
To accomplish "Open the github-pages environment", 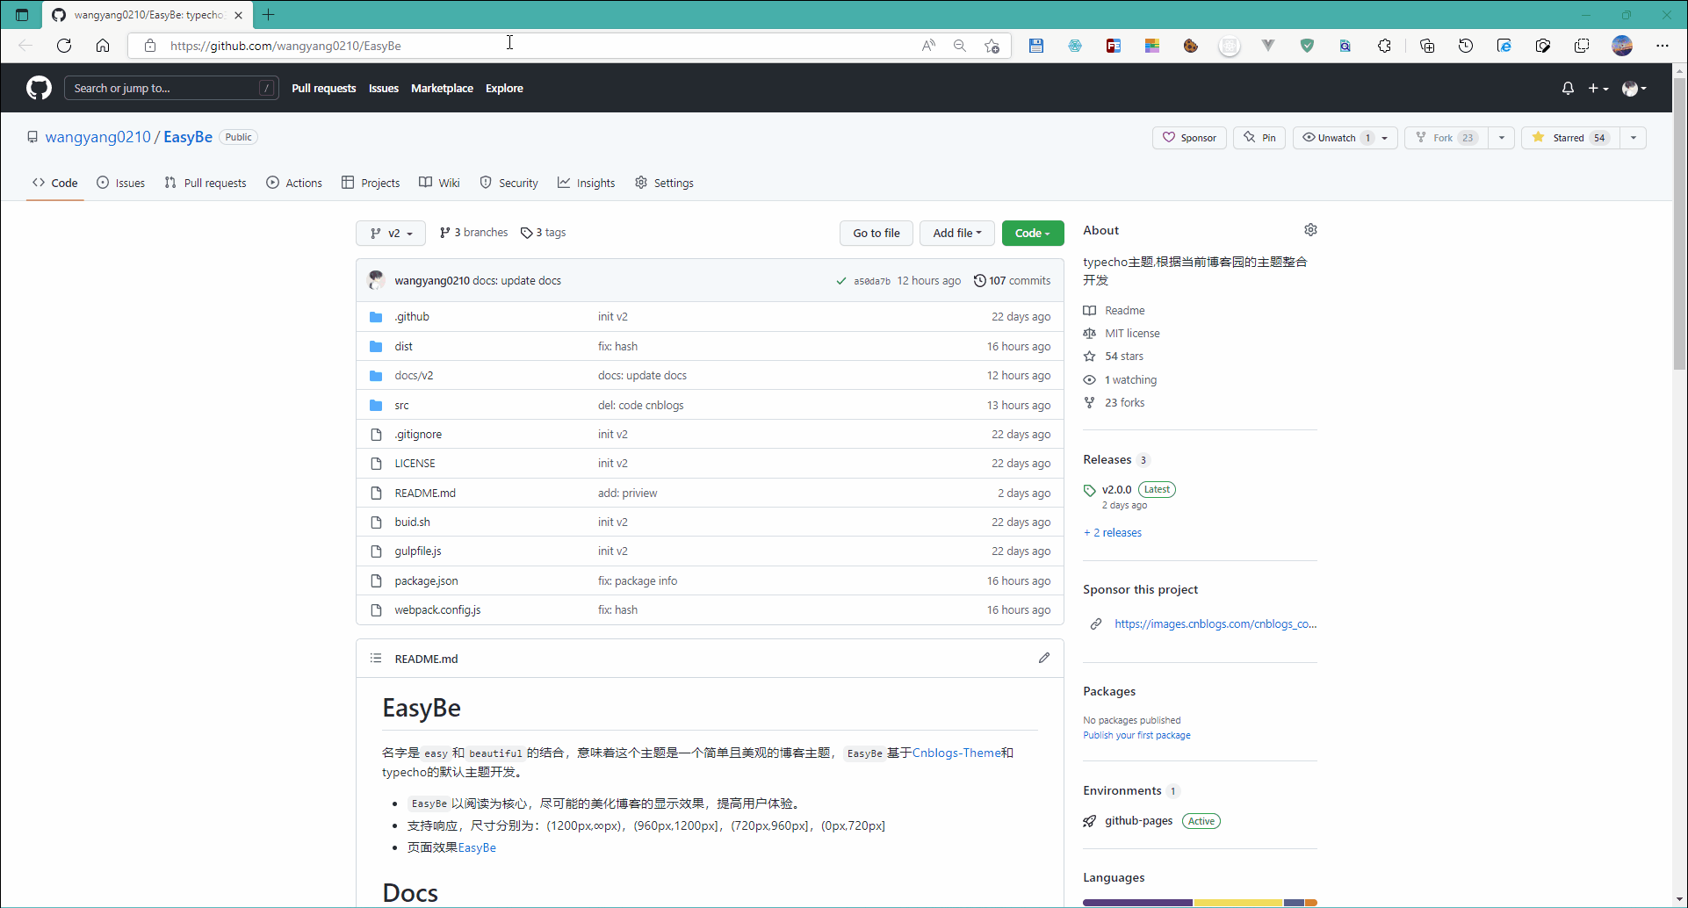I will 1138,821.
